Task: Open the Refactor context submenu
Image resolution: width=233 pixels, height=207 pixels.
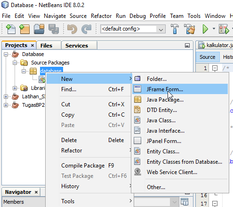Action: pos(89,151)
